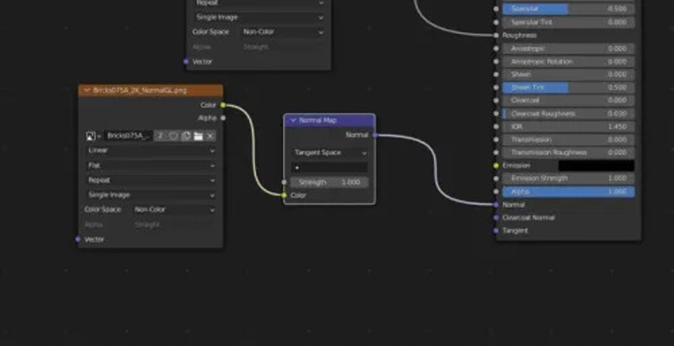This screenshot has width=674, height=346.
Task: Click the IOR 1.450 value field
Action: pos(569,127)
